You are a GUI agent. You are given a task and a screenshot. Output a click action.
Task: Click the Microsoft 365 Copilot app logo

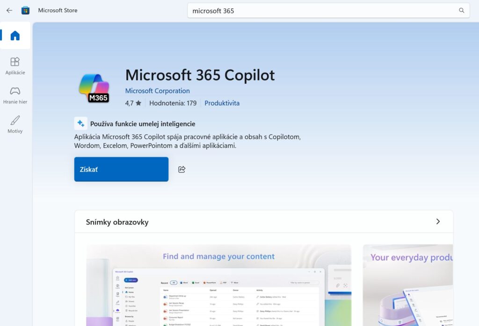tap(95, 87)
